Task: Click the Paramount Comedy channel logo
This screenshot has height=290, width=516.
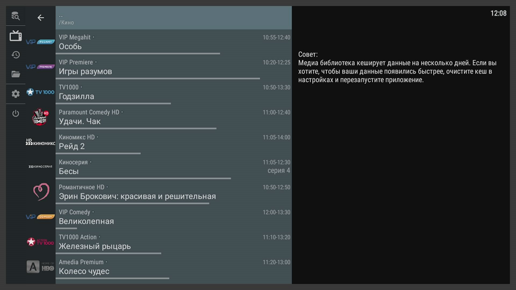Action: 40,117
